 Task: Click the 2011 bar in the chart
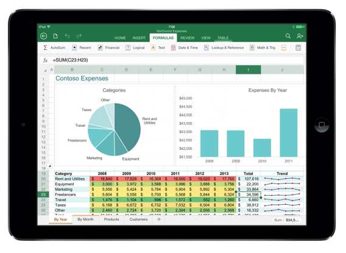[289, 133]
